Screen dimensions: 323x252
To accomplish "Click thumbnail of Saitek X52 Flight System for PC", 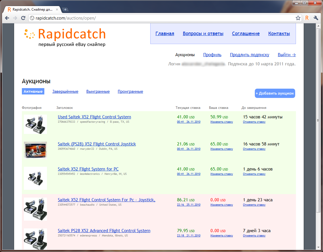I will pyautogui.click(x=35, y=178).
